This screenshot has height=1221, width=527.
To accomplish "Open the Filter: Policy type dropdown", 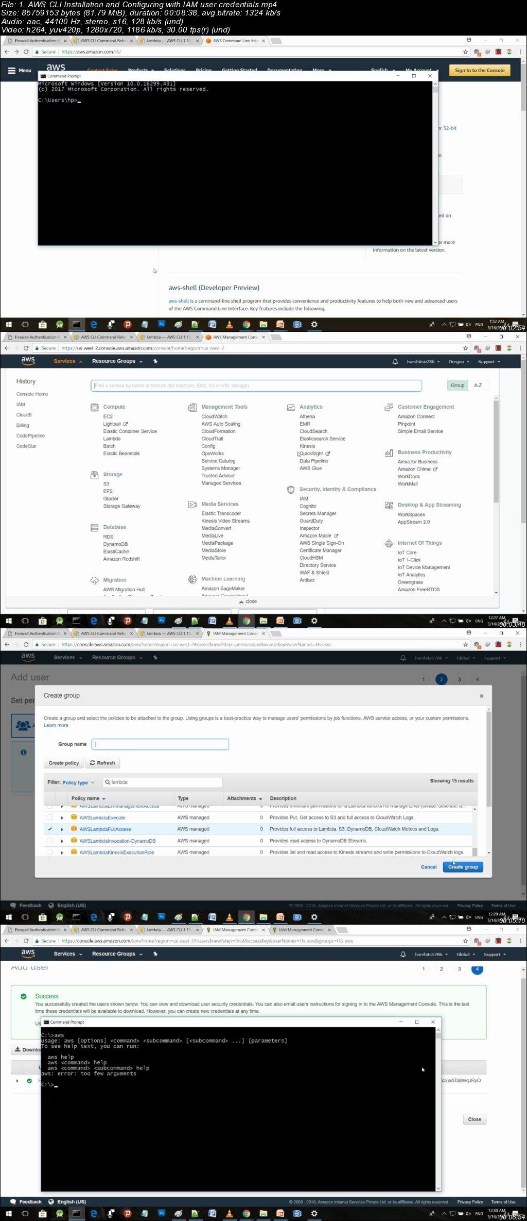I will point(78,782).
